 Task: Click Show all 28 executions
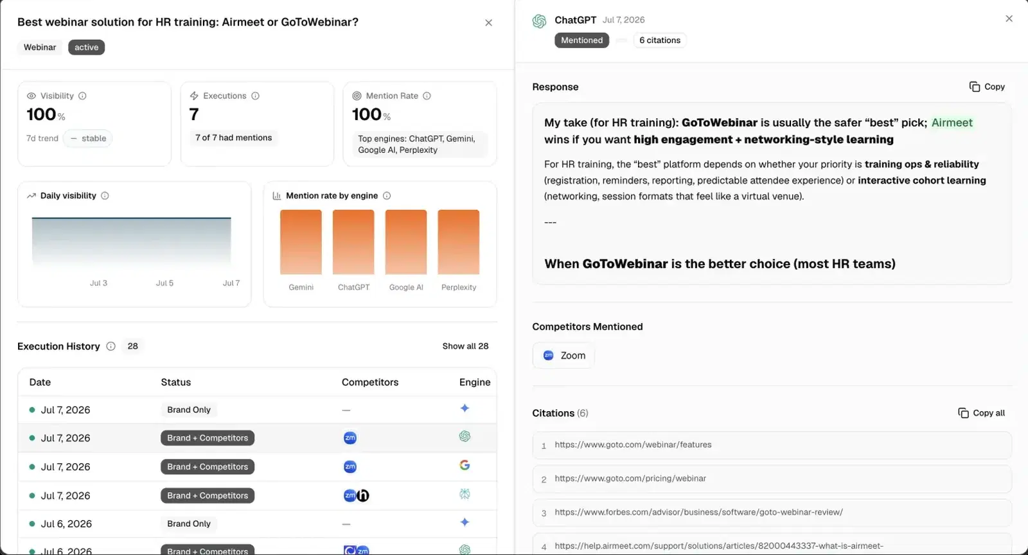[x=465, y=346]
